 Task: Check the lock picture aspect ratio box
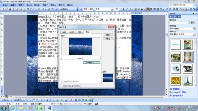click(62, 81)
